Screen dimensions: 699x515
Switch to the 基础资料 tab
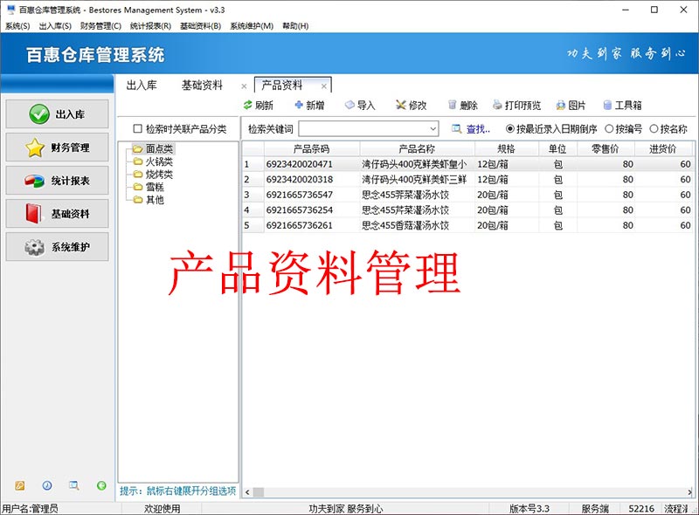pyautogui.click(x=202, y=85)
